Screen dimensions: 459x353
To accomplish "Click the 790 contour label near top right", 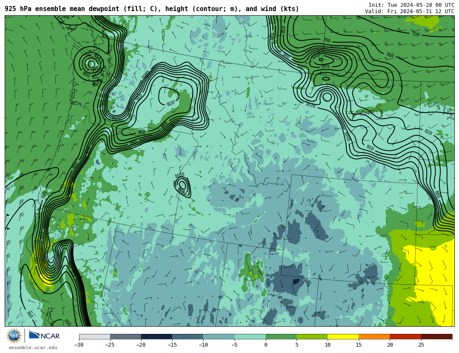I will point(327,40).
